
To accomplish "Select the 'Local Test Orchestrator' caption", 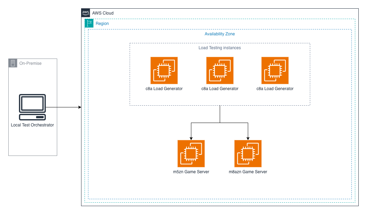I will click(33, 125).
